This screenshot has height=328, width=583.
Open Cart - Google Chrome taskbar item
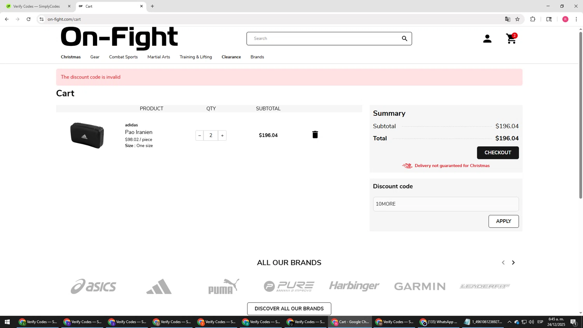351,322
